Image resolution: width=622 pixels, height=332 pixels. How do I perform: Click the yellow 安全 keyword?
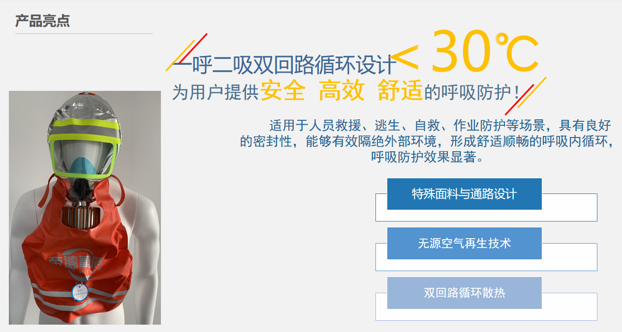click(x=282, y=91)
